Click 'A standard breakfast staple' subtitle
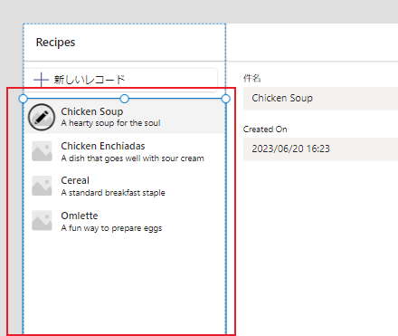This screenshot has width=398, height=336. coord(113,193)
